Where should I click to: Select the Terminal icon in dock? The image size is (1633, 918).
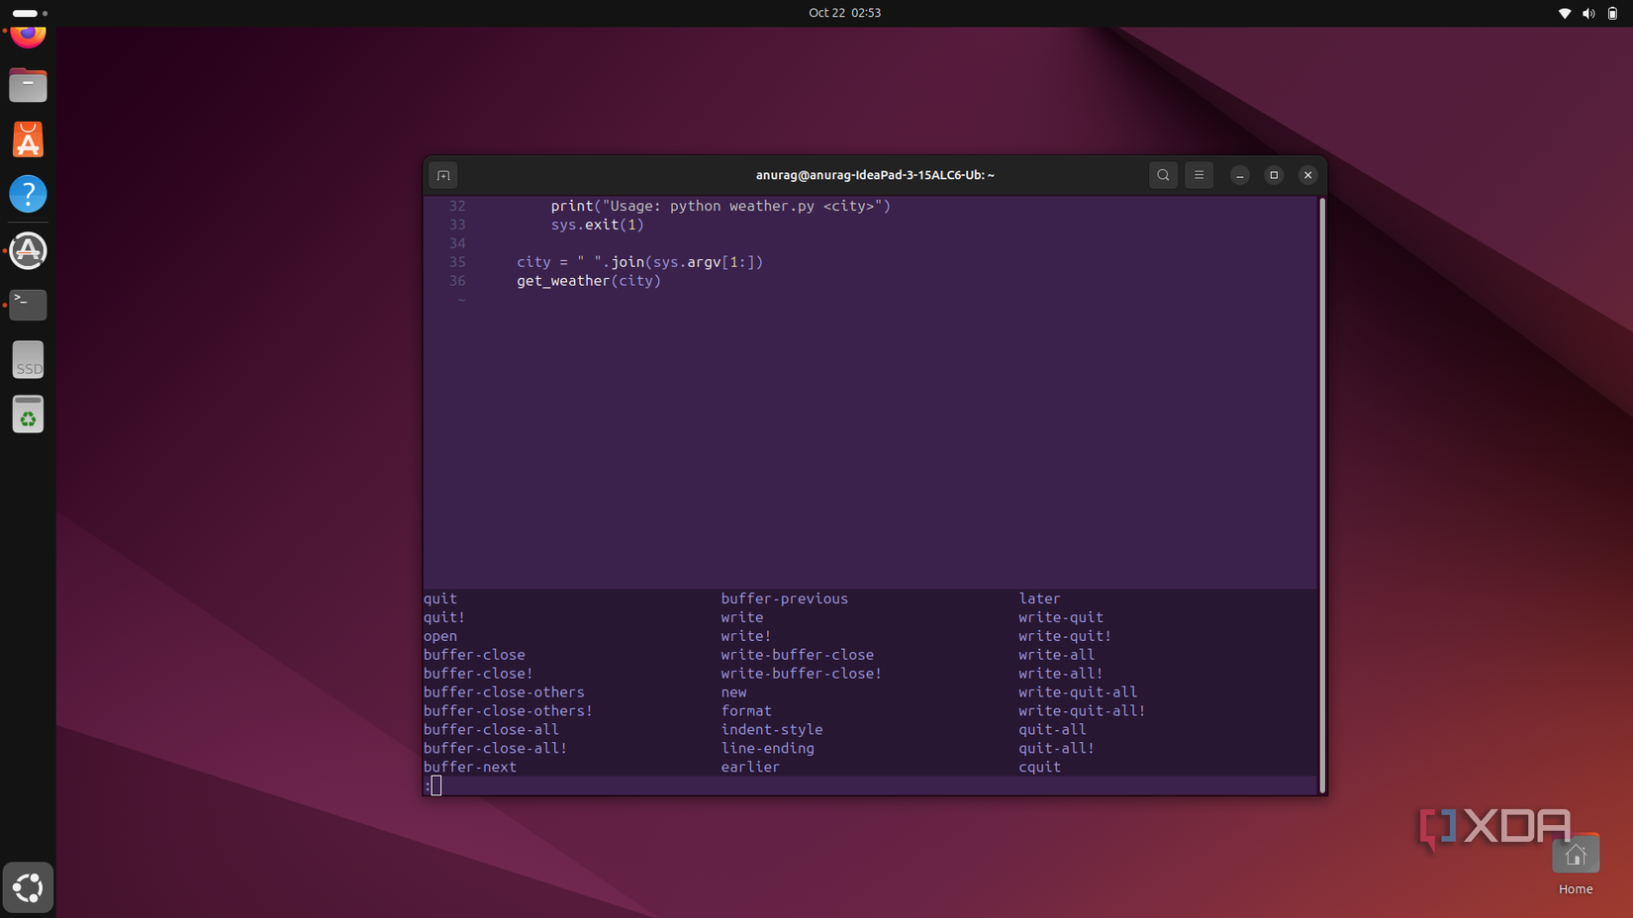point(28,305)
